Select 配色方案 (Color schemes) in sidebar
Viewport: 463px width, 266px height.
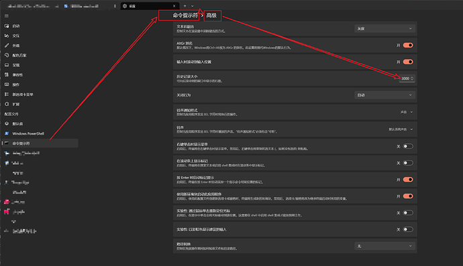click(39, 56)
